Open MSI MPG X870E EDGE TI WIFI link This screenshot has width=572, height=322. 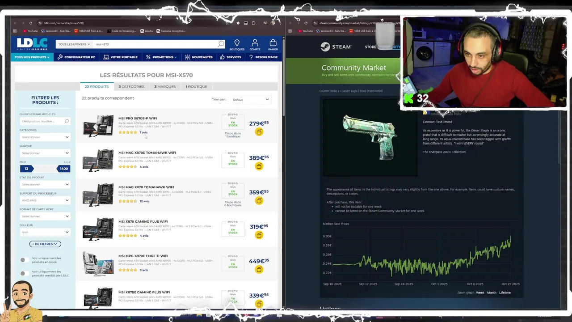pyautogui.click(x=143, y=256)
